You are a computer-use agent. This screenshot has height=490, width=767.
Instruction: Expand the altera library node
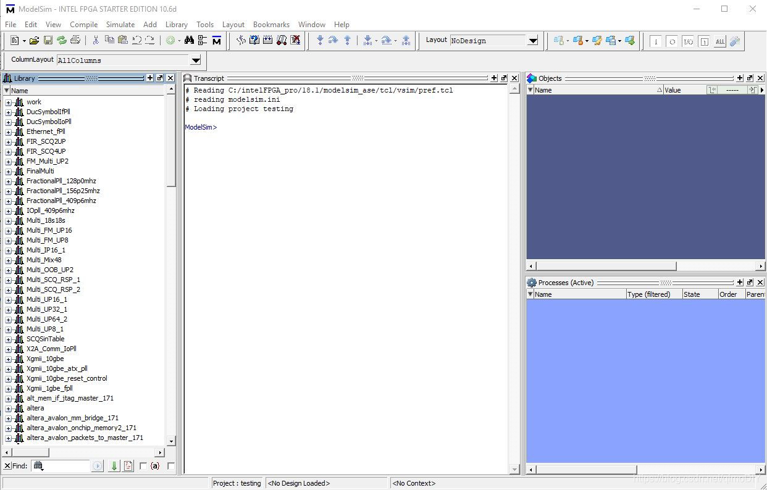tap(9, 409)
